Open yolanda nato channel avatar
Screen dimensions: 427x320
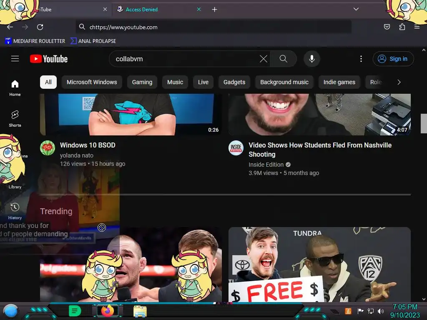tap(48, 148)
